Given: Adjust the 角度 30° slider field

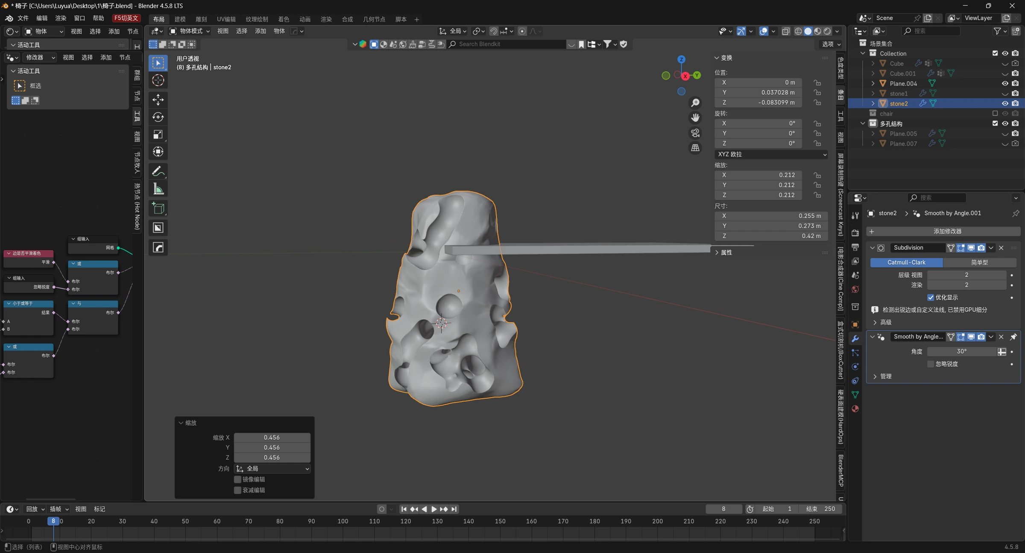Looking at the screenshot, I should point(962,351).
